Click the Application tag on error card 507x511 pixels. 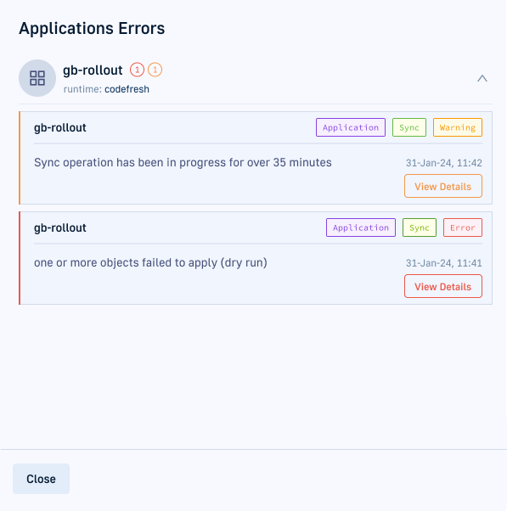361,227
